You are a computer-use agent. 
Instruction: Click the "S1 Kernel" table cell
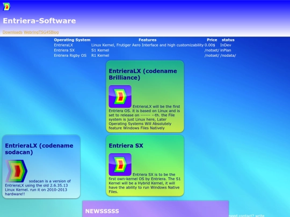(100, 50)
